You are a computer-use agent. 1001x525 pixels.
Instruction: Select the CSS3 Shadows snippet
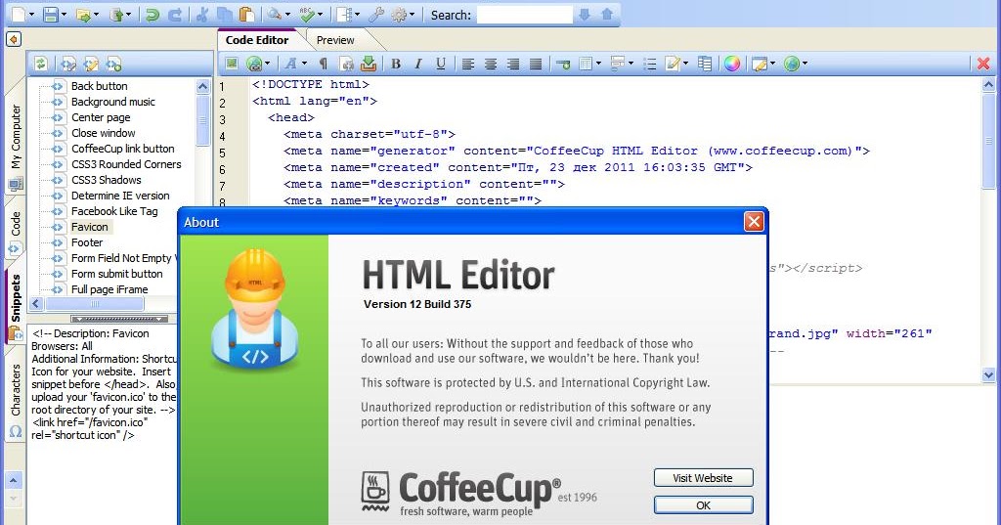click(x=106, y=180)
